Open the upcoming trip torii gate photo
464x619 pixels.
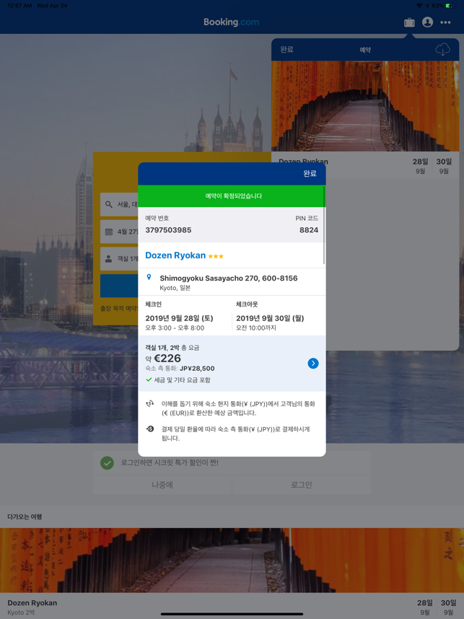point(232,560)
